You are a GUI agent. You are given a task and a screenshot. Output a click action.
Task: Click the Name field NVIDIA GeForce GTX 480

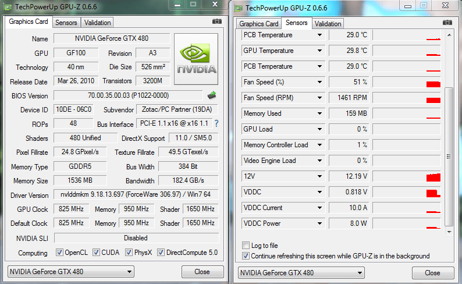[112, 38]
